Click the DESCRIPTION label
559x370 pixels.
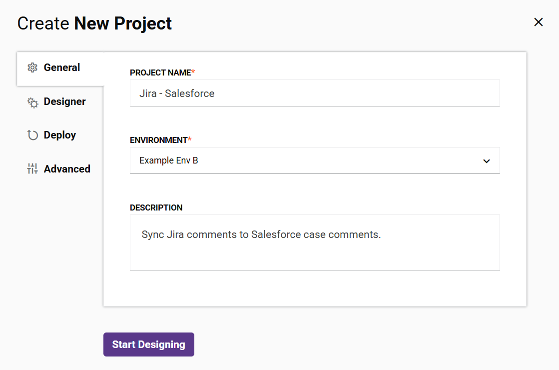click(x=156, y=207)
